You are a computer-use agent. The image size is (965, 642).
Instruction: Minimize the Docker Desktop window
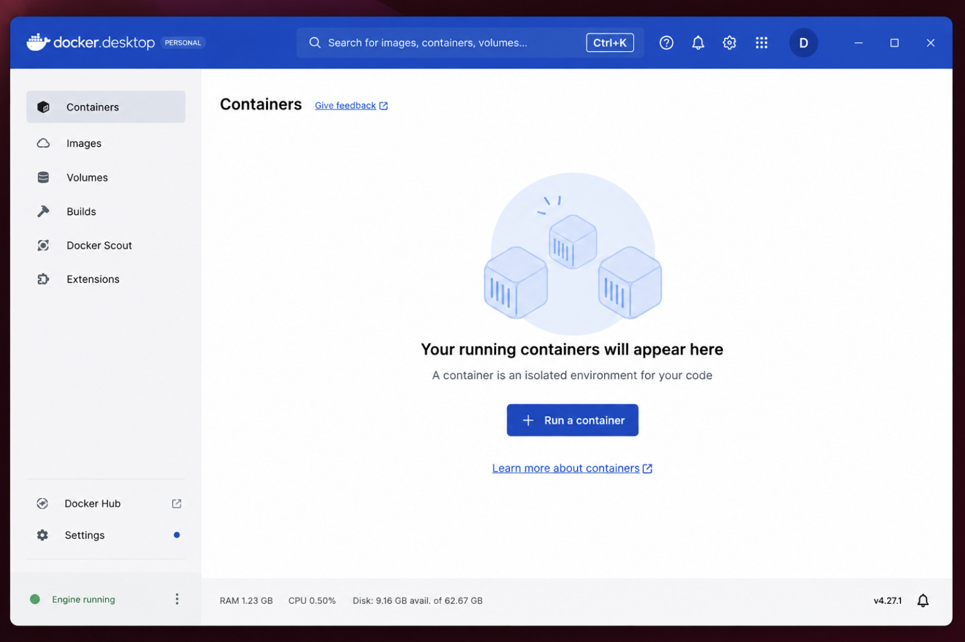point(858,43)
